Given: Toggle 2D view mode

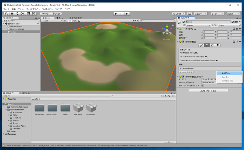Looking at the screenshot, I should pyautogui.click(x=65, y=21).
